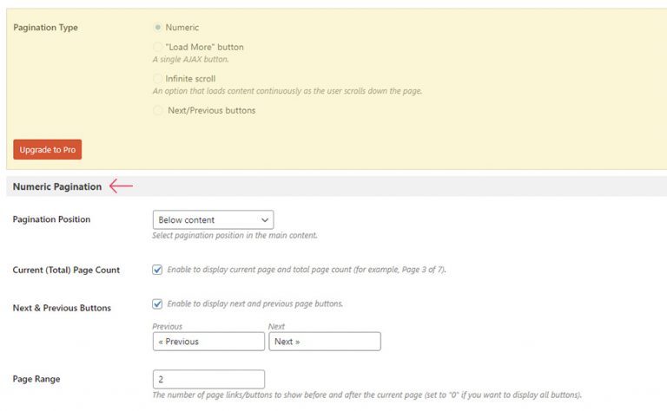This screenshot has height=411, width=667.
Task: Click the Infinite scroll label text
Action: (x=190, y=79)
